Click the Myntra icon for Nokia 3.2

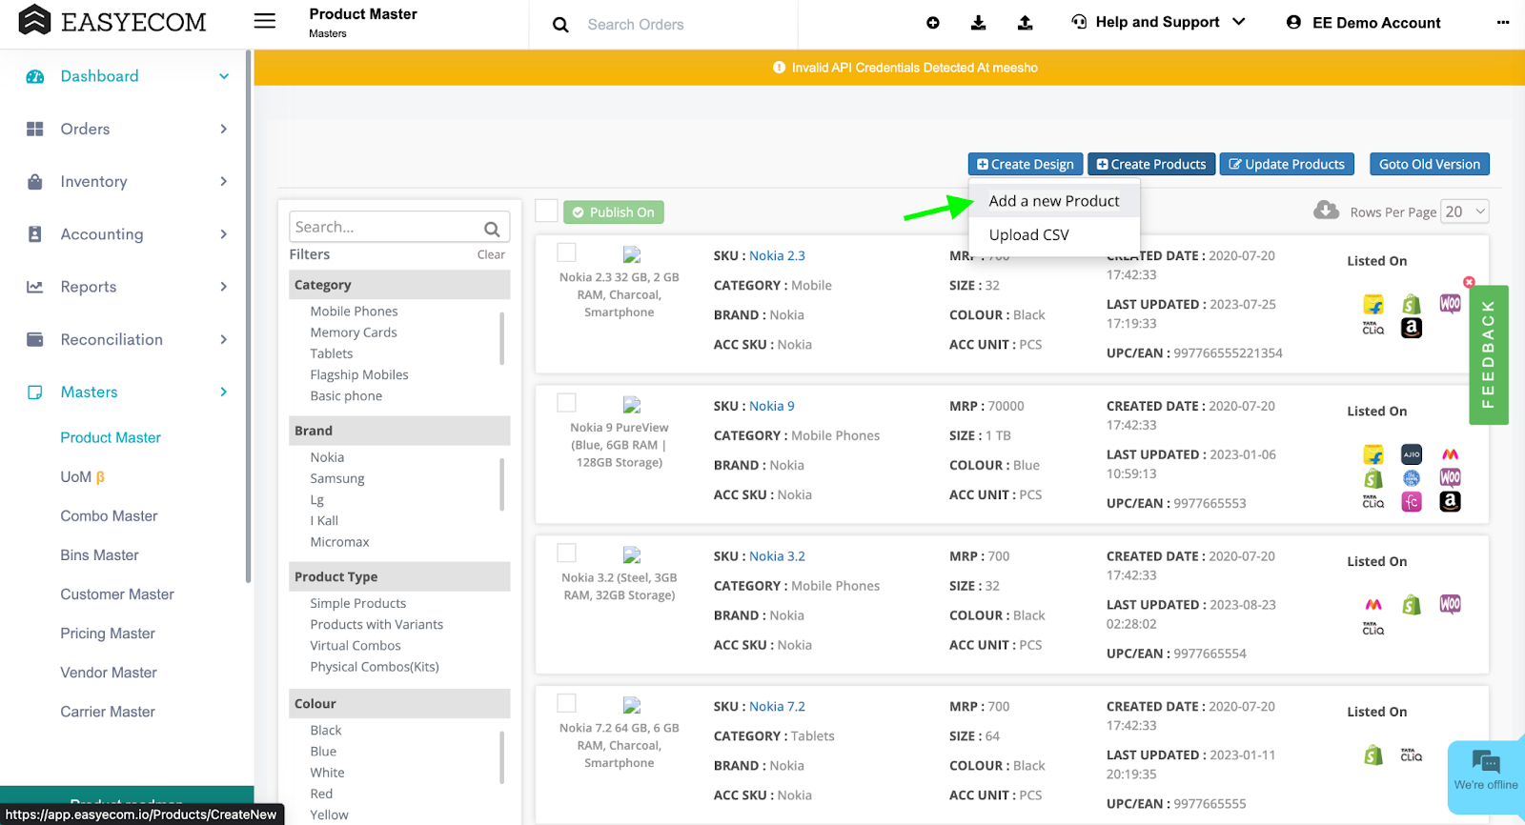click(1373, 605)
